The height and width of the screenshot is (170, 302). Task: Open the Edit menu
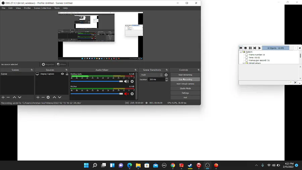[10, 8]
